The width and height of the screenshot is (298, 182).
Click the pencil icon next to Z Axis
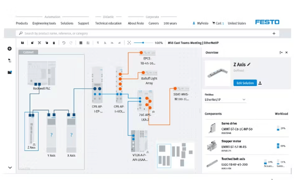[249, 65]
